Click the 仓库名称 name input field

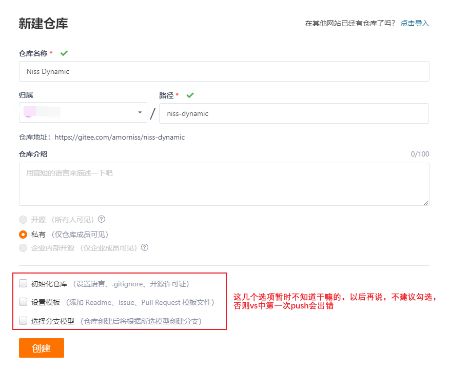click(224, 71)
